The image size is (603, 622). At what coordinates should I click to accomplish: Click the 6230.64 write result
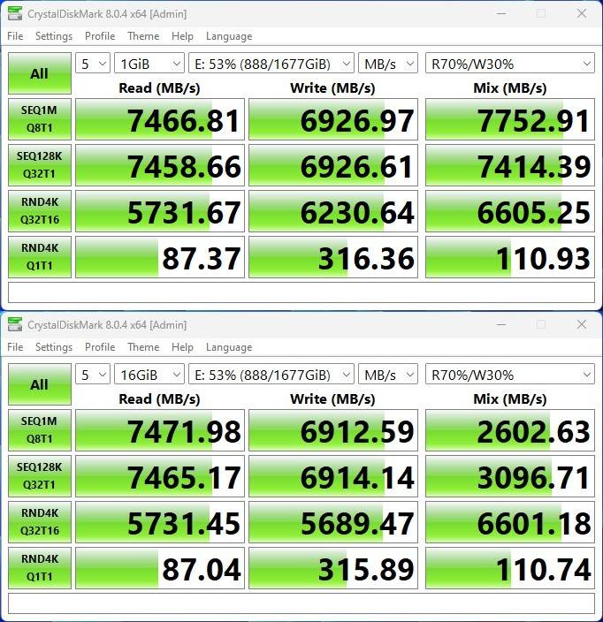click(333, 211)
